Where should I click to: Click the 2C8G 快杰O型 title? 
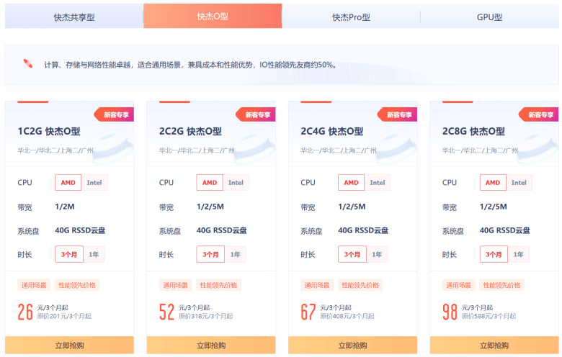tap(474, 132)
